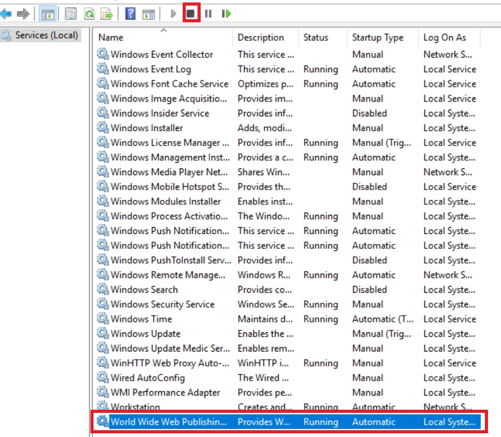
Task: Click the gear icon for Windows Installer
Action: pos(103,128)
